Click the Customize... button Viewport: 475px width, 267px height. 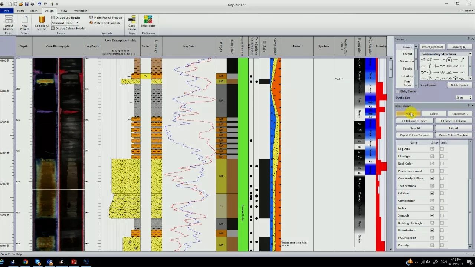[460, 113]
